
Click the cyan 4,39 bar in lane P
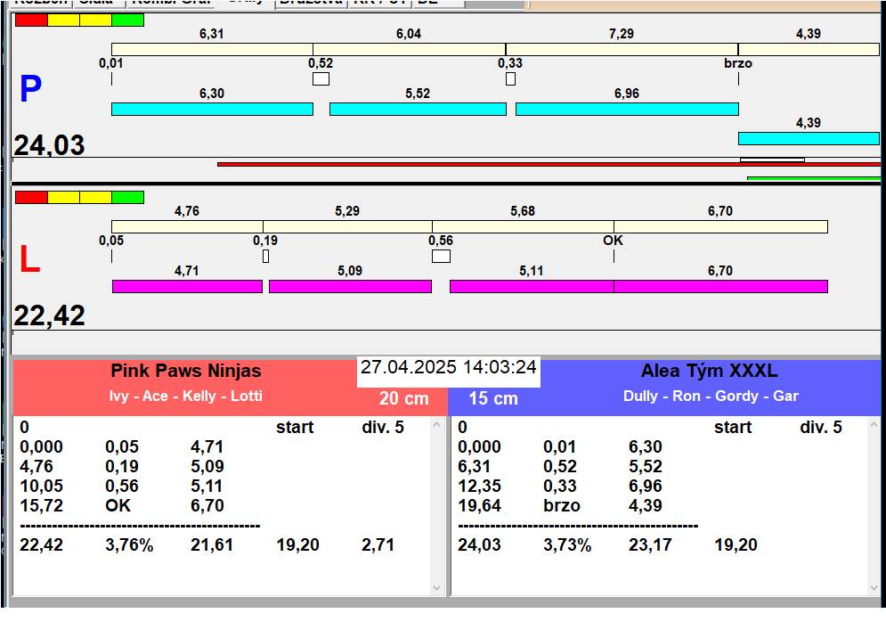[x=808, y=138]
